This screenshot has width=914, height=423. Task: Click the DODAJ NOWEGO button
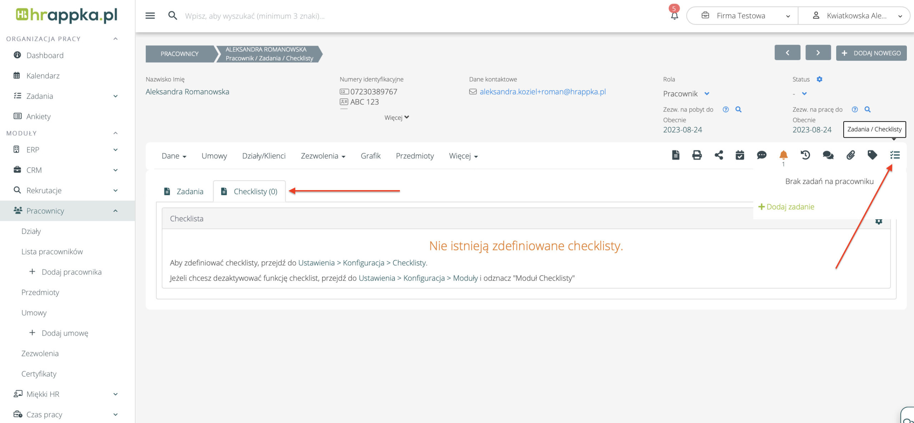[871, 53]
